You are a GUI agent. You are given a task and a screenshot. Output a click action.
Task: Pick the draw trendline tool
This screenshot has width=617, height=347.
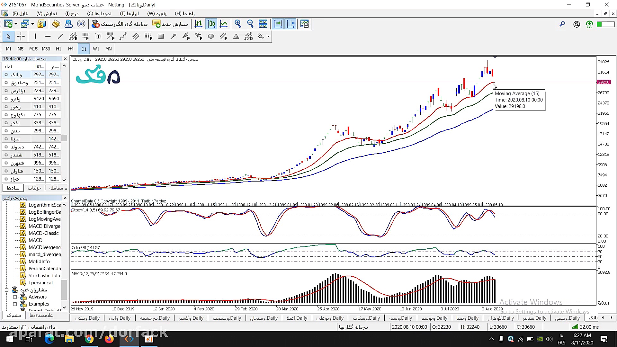tap(60, 36)
